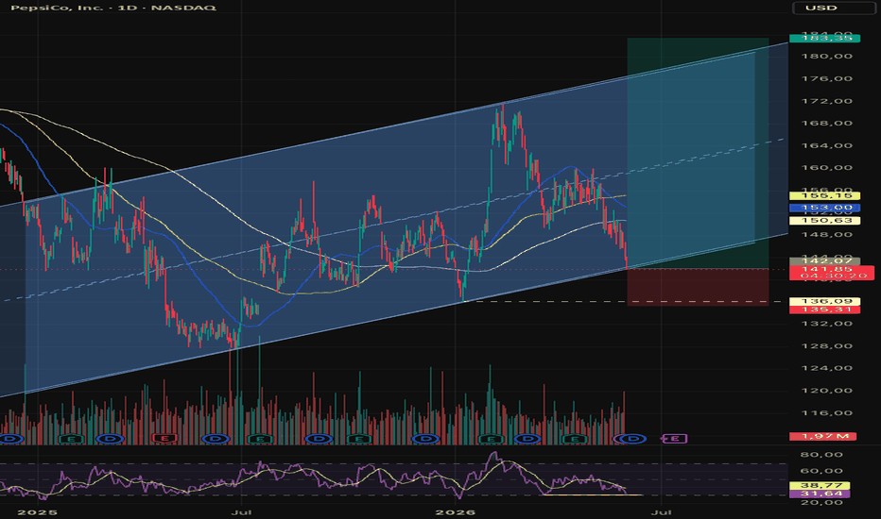Click the dividend D marker just below 2026 label
Screen dimensions: 881x519
(x=426, y=438)
